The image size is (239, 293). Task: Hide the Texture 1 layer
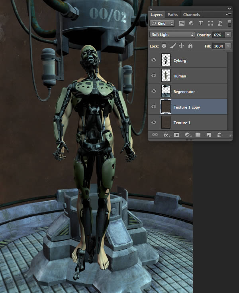click(x=154, y=122)
